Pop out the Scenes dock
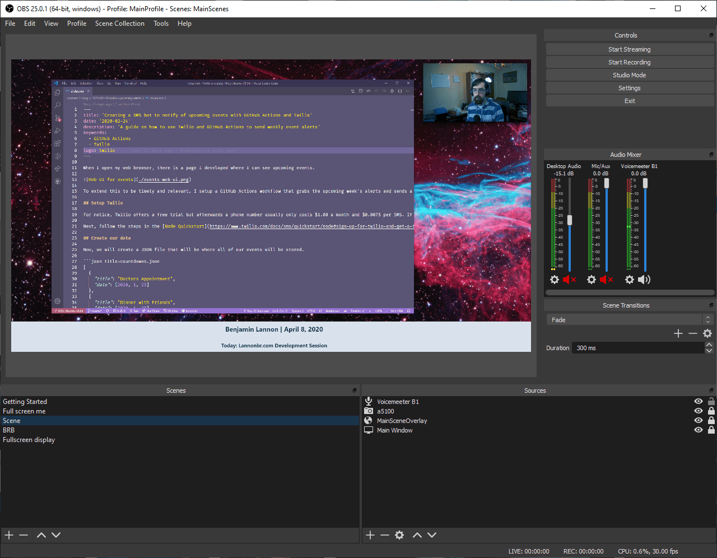717x558 pixels. pyautogui.click(x=355, y=390)
